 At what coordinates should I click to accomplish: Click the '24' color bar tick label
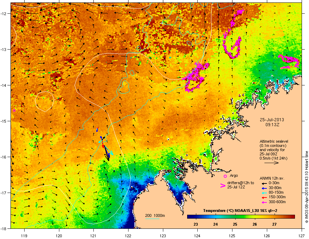tap(215, 224)
